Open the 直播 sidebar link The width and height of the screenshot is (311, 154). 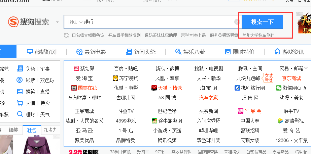coord(45,92)
